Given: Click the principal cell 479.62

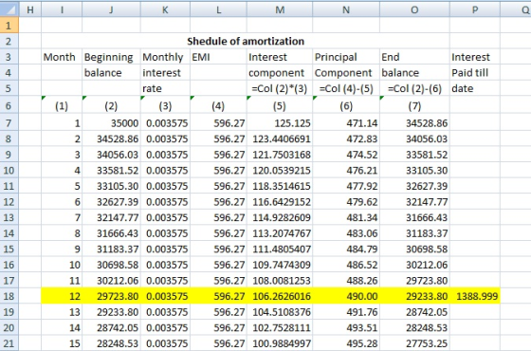Looking at the screenshot, I should click(346, 201).
